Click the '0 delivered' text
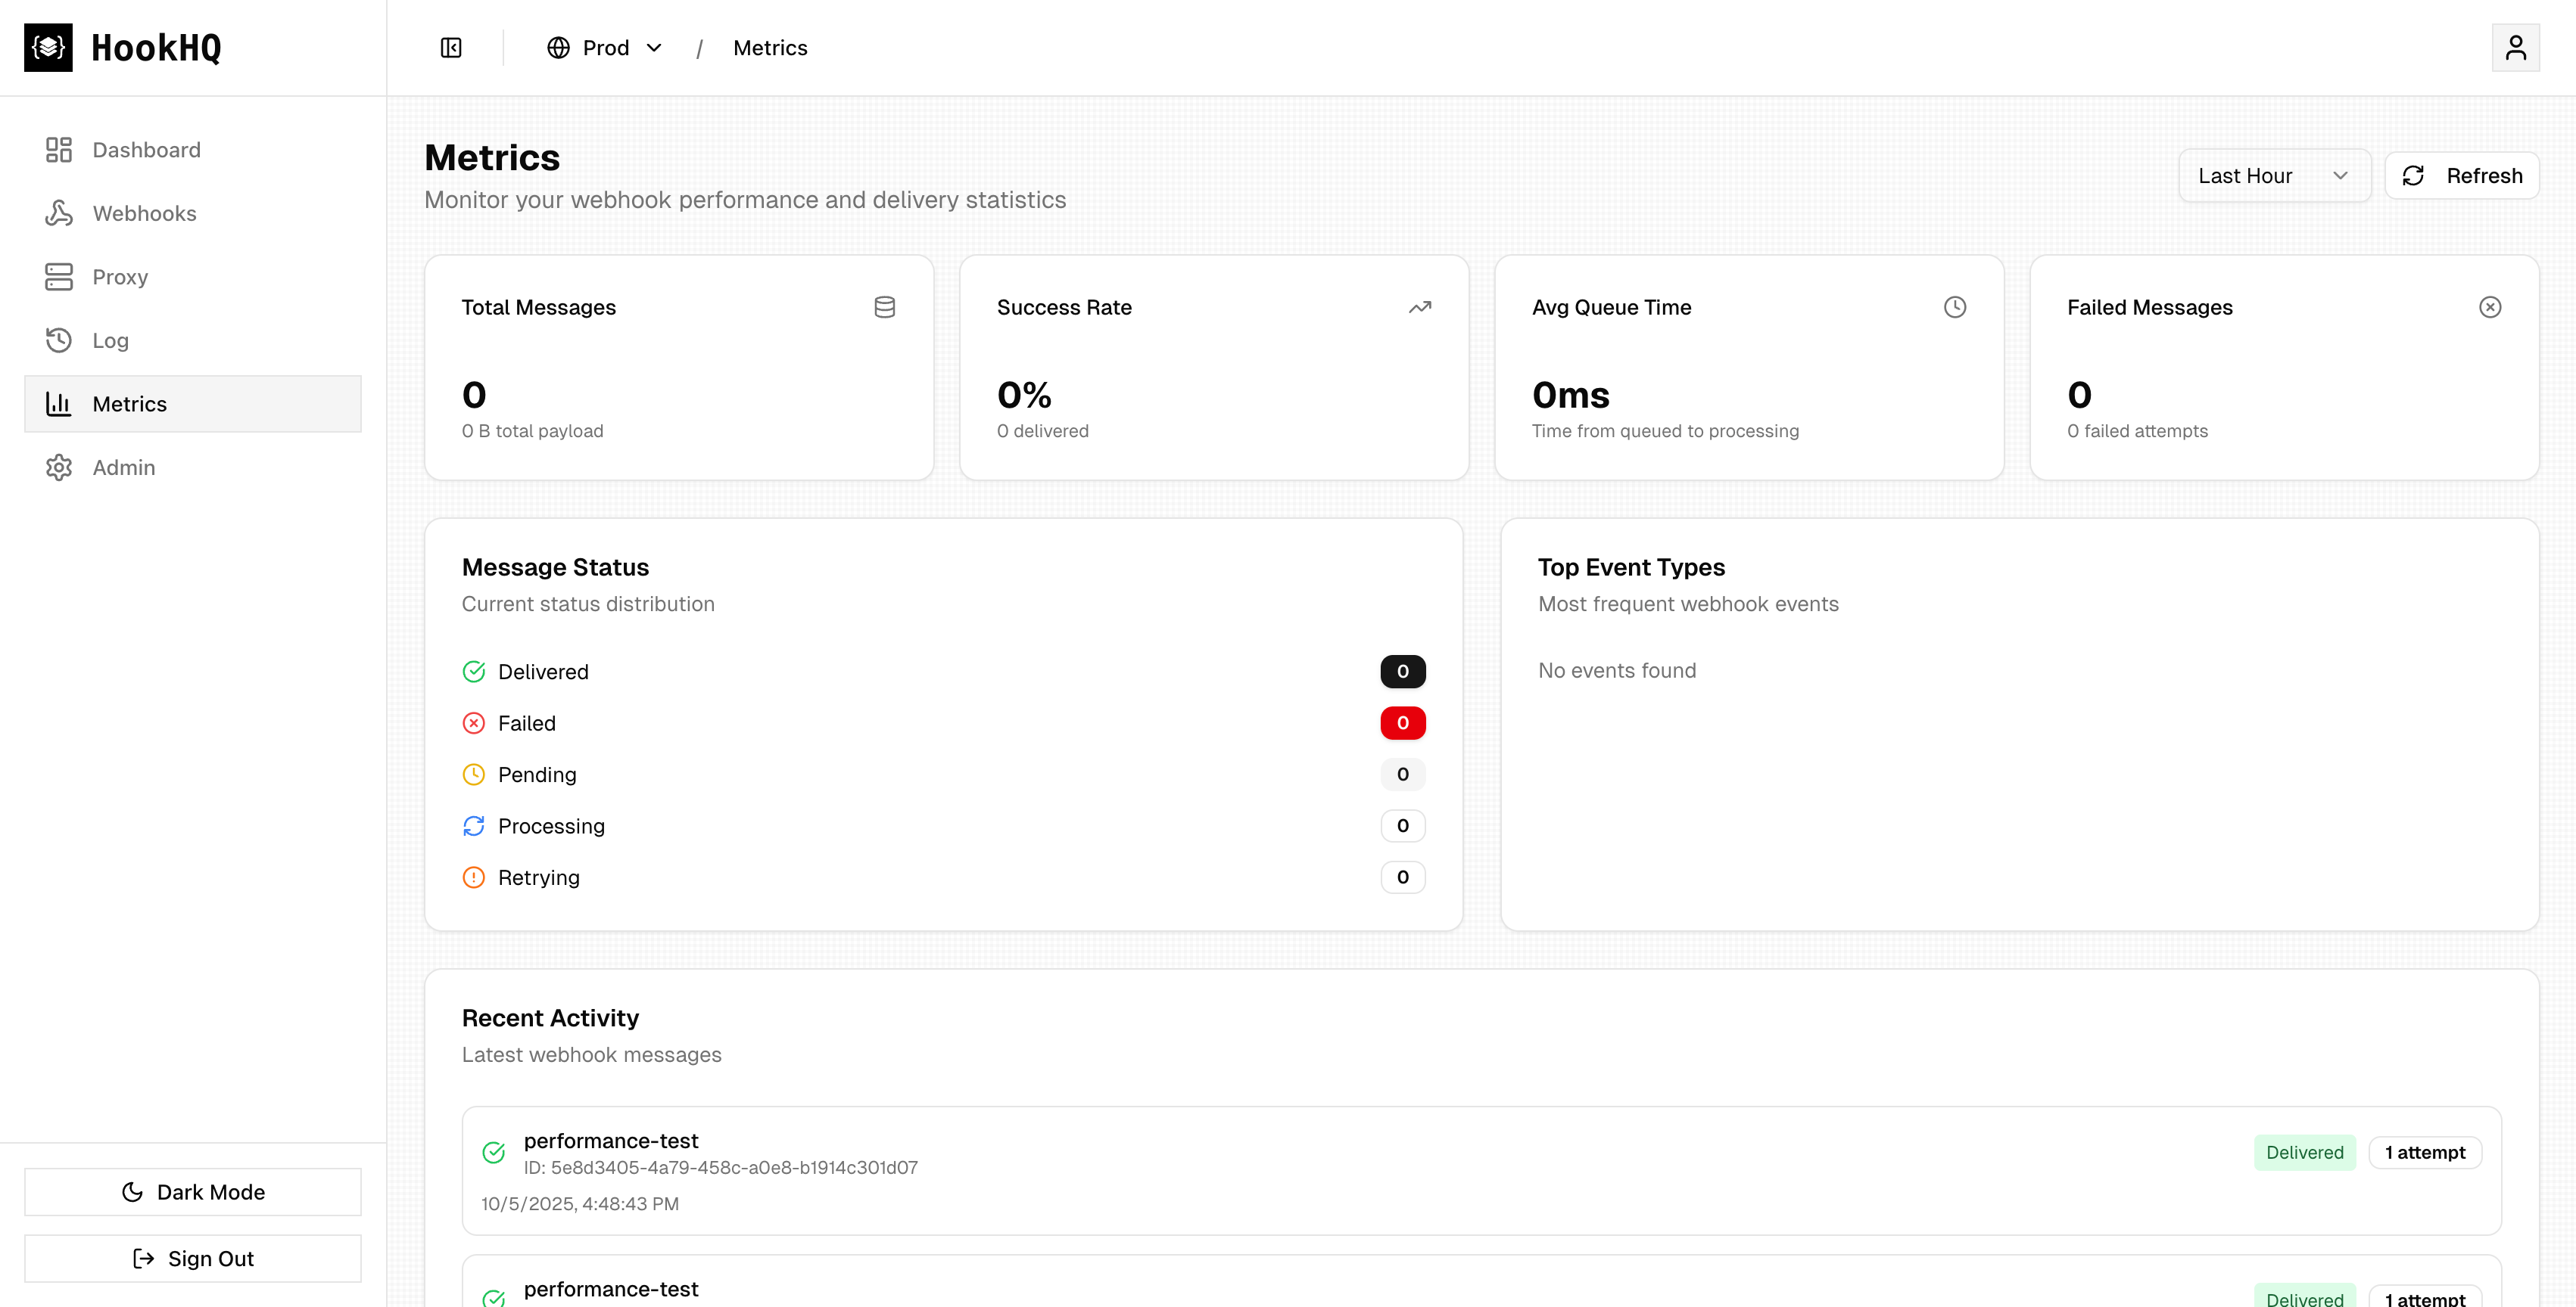The width and height of the screenshot is (2576, 1307). (x=1043, y=430)
